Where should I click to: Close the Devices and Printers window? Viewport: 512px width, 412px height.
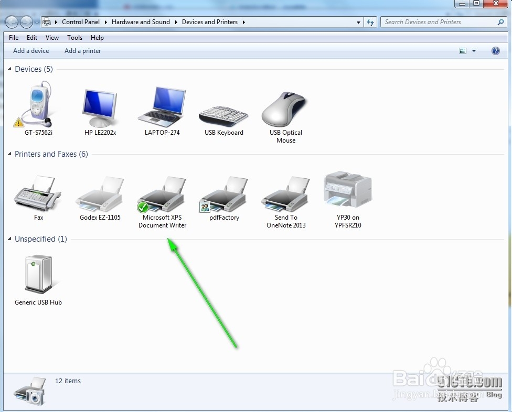pyautogui.click(x=496, y=4)
